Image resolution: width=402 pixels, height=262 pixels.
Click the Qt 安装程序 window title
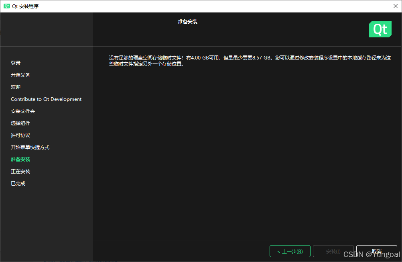tap(25, 6)
